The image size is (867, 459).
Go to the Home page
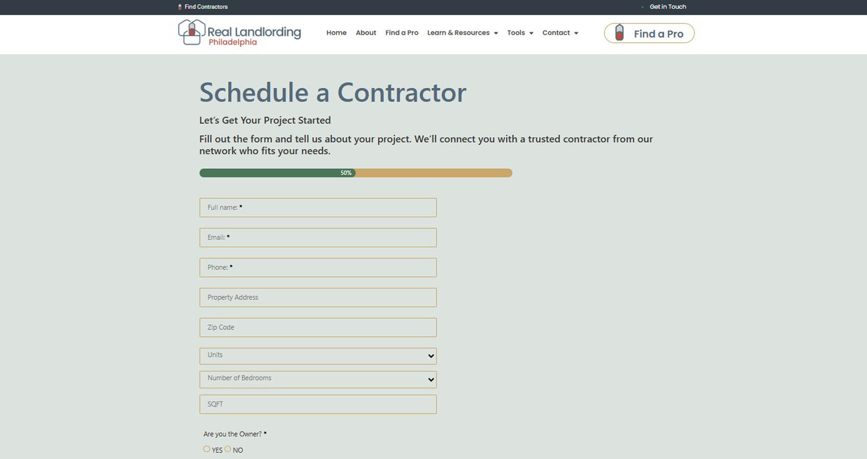tap(336, 33)
